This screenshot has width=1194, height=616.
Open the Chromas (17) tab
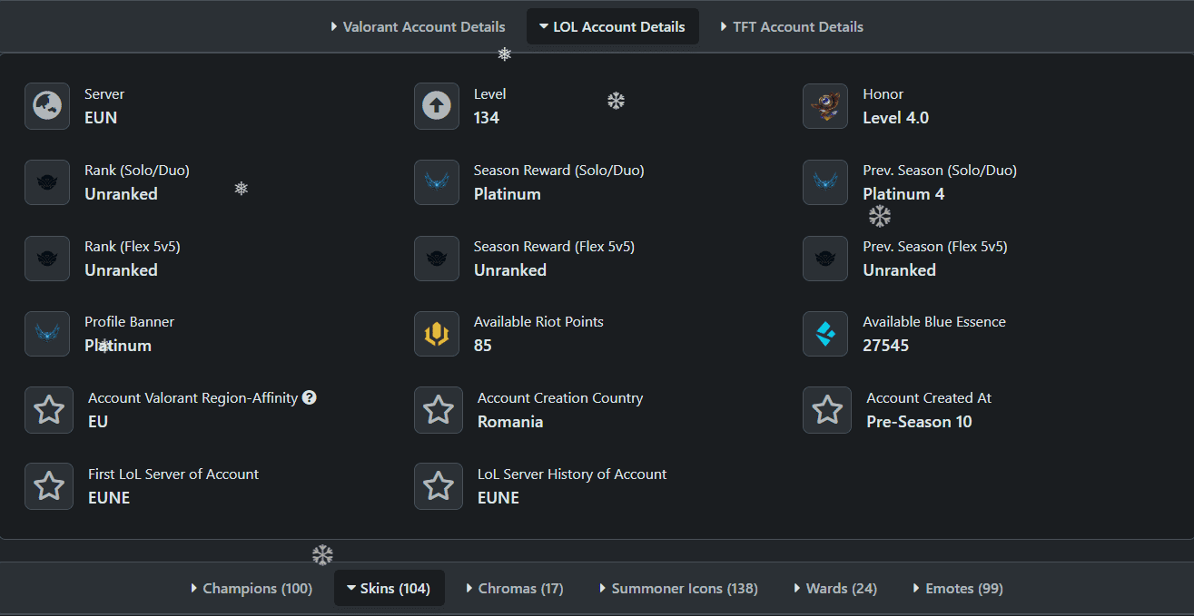[514, 588]
